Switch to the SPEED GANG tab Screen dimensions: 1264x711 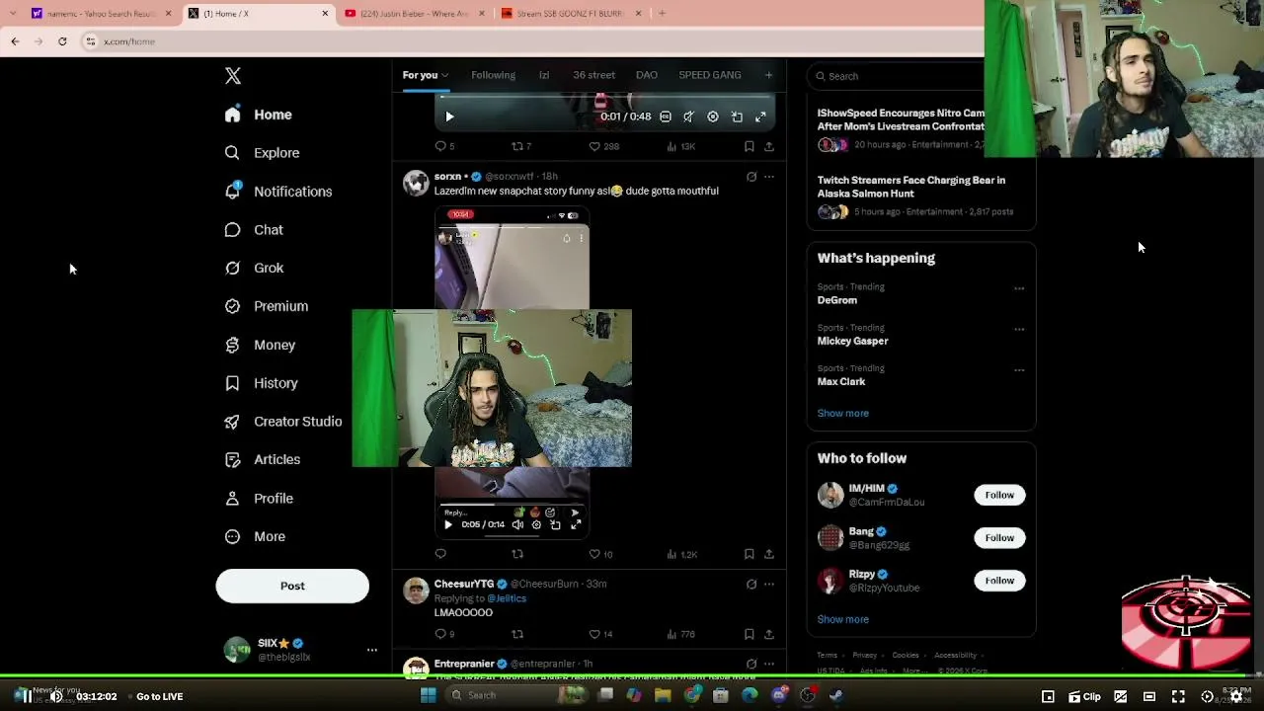tap(710, 75)
